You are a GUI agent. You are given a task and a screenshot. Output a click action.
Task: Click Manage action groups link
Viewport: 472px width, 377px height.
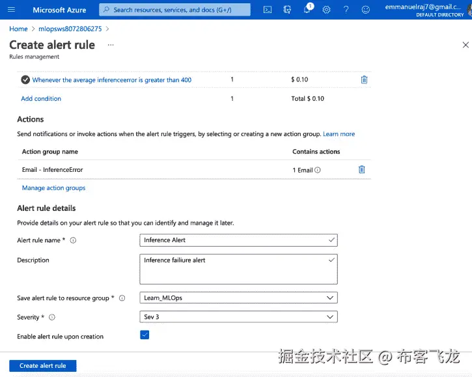pyautogui.click(x=53, y=188)
